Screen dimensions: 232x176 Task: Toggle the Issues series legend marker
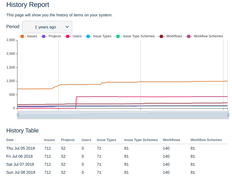pos(22,36)
